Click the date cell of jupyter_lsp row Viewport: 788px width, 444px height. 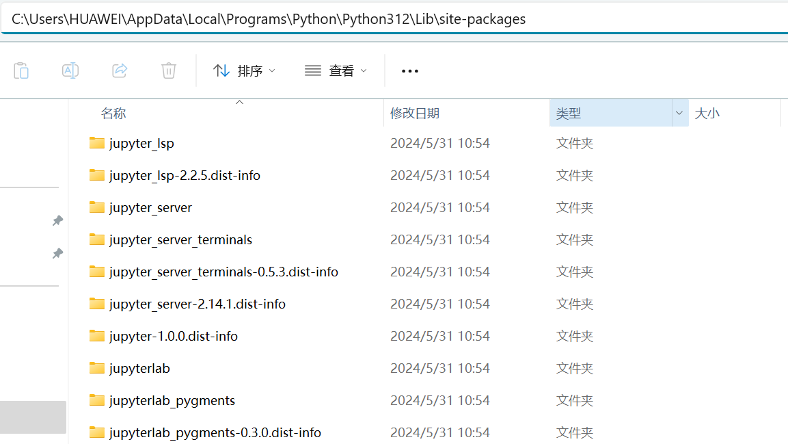click(440, 143)
